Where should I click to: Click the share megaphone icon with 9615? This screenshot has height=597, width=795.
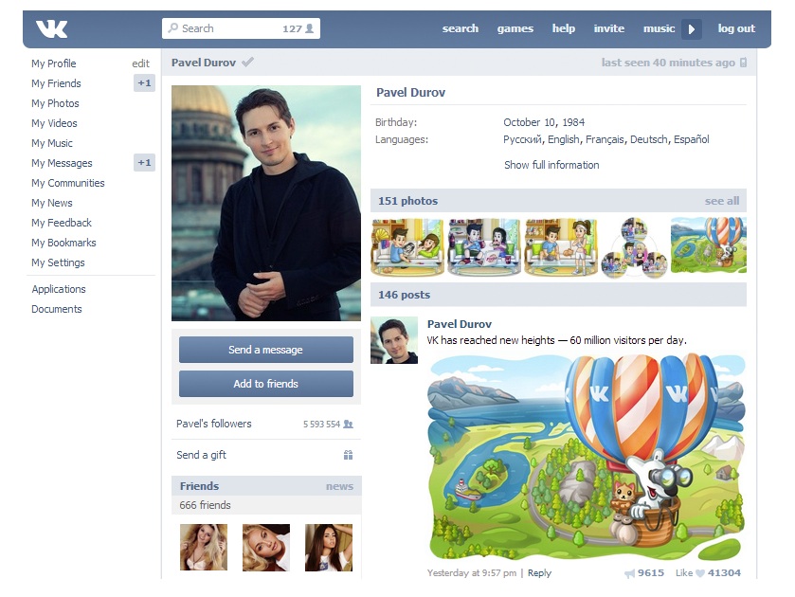tap(629, 573)
